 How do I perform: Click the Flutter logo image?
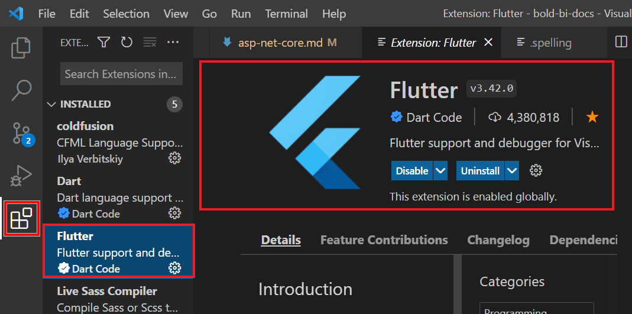(x=315, y=132)
